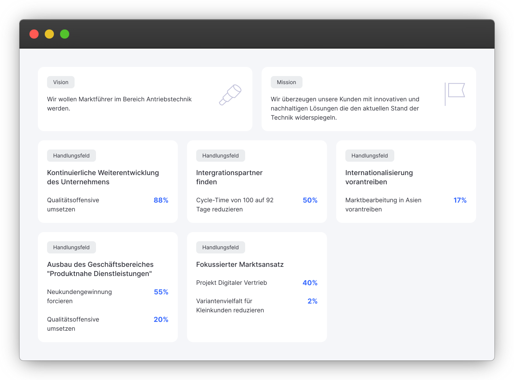Image resolution: width=514 pixels, height=380 pixels.
Task: Select "Internationalisierung vorantreiben" card title
Action: click(379, 177)
